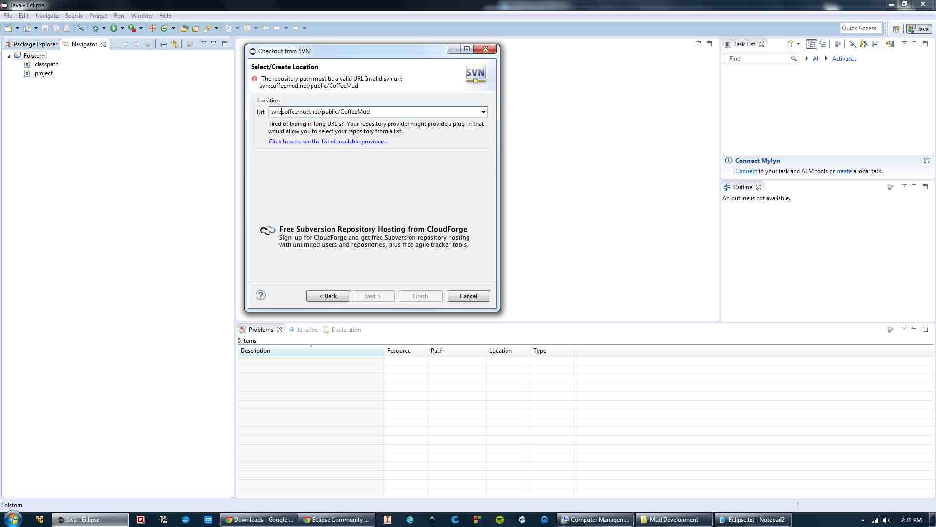
Task: Open Mud Development in taskbar
Action: 674,520
